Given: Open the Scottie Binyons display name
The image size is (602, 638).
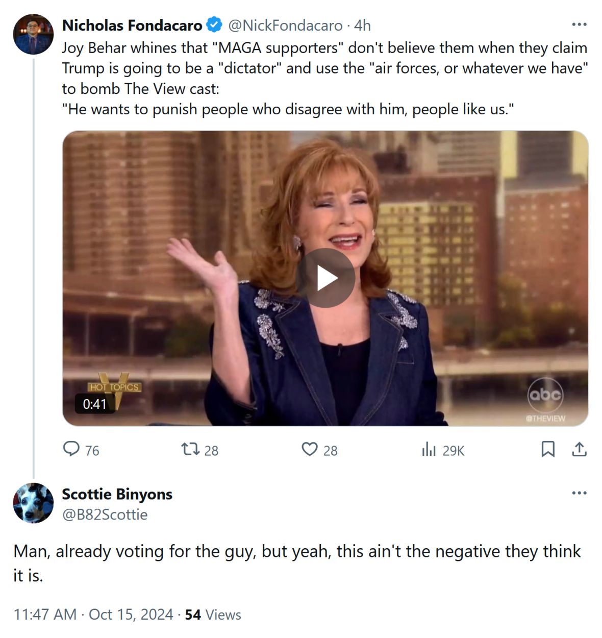Looking at the screenshot, I should [117, 494].
